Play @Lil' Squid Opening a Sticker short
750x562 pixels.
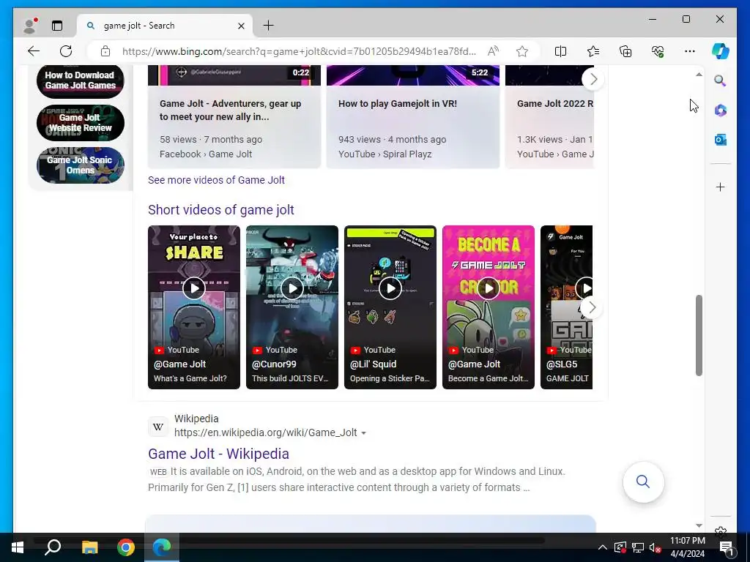[390, 307]
